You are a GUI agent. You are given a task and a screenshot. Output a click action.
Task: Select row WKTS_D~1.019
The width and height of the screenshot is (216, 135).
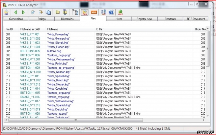(105, 109)
